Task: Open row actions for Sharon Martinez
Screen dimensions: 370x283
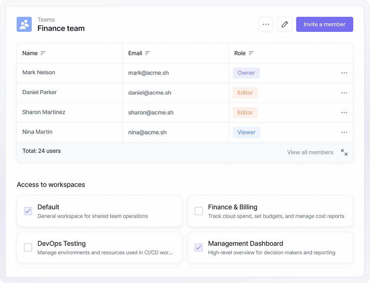Action: click(x=344, y=112)
